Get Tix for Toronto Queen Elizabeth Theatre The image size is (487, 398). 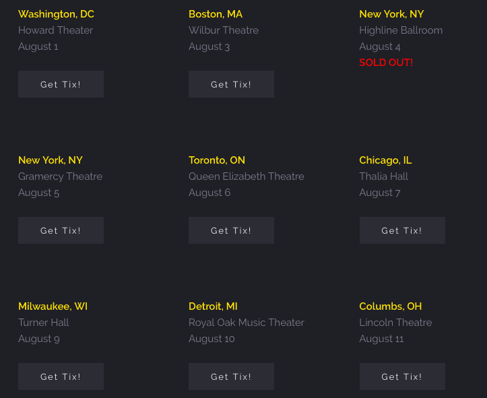coord(231,230)
